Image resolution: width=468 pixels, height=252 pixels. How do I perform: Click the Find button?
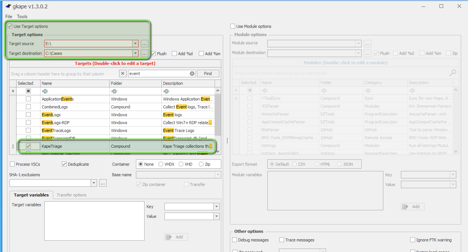(x=208, y=73)
